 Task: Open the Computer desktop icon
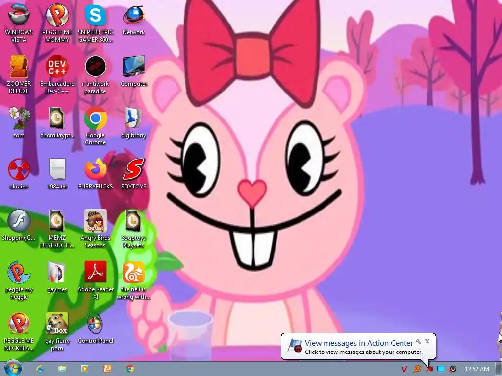click(134, 71)
